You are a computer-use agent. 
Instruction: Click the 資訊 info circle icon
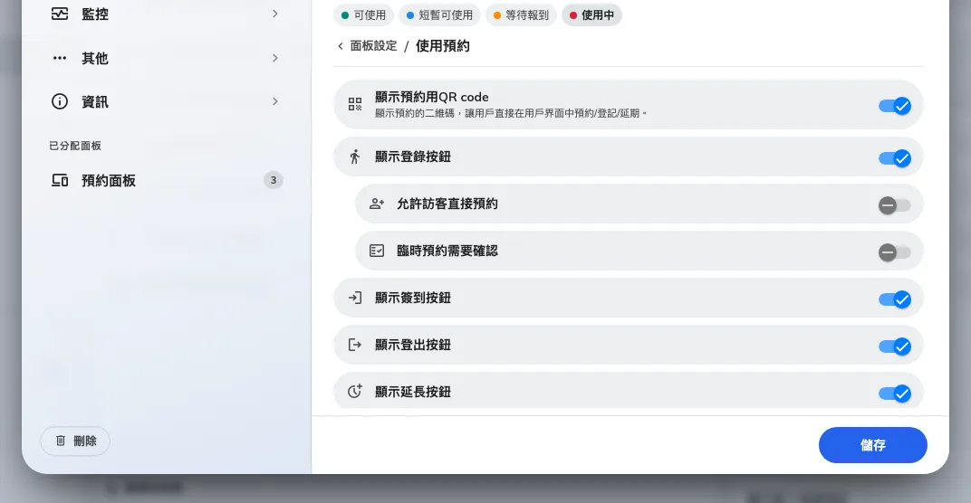coord(60,101)
